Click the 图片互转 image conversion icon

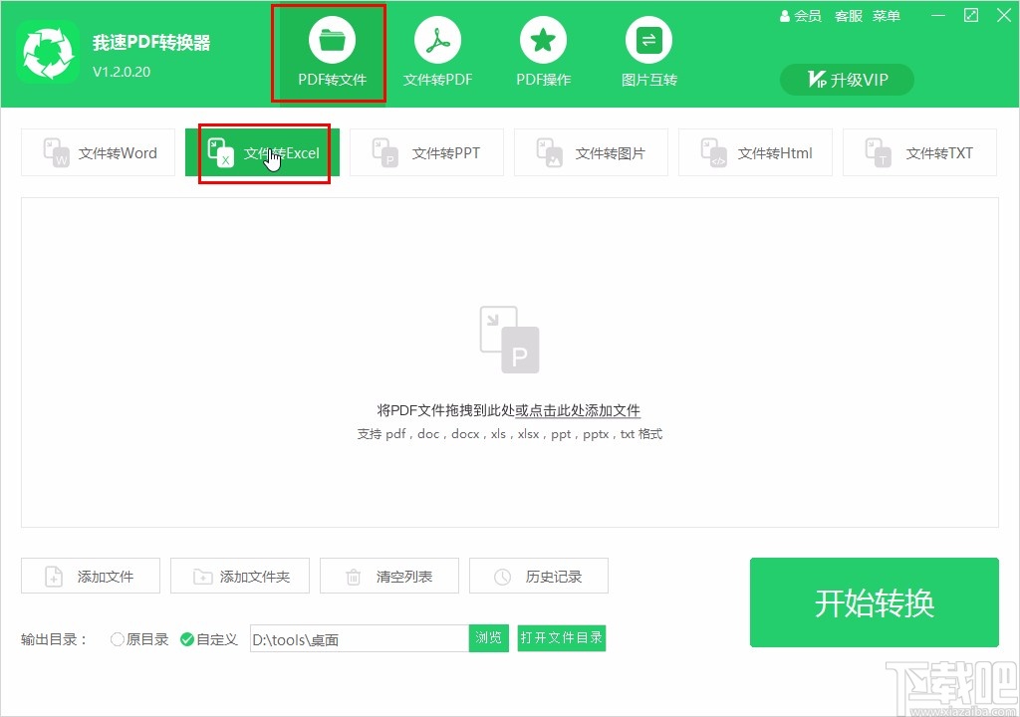coord(648,52)
